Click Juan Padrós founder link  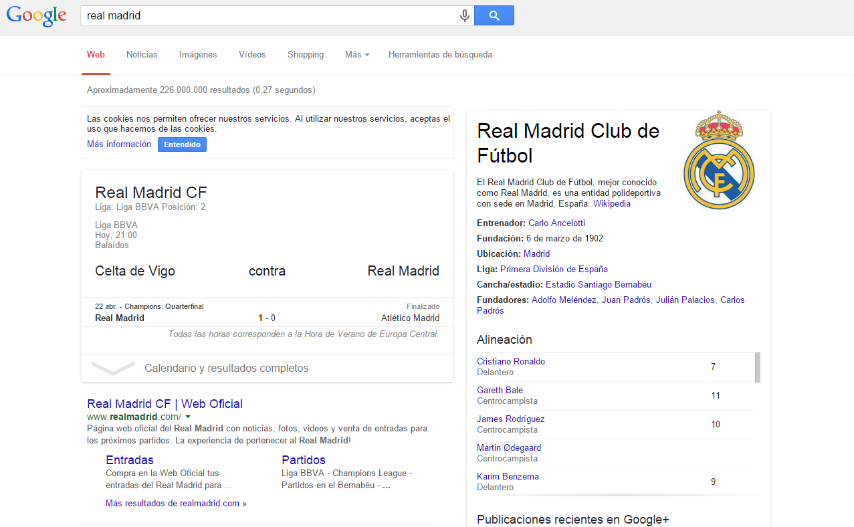[626, 300]
